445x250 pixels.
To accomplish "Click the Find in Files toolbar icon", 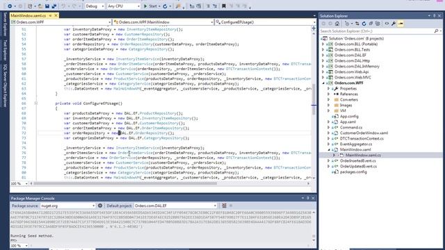I will 178,6.
